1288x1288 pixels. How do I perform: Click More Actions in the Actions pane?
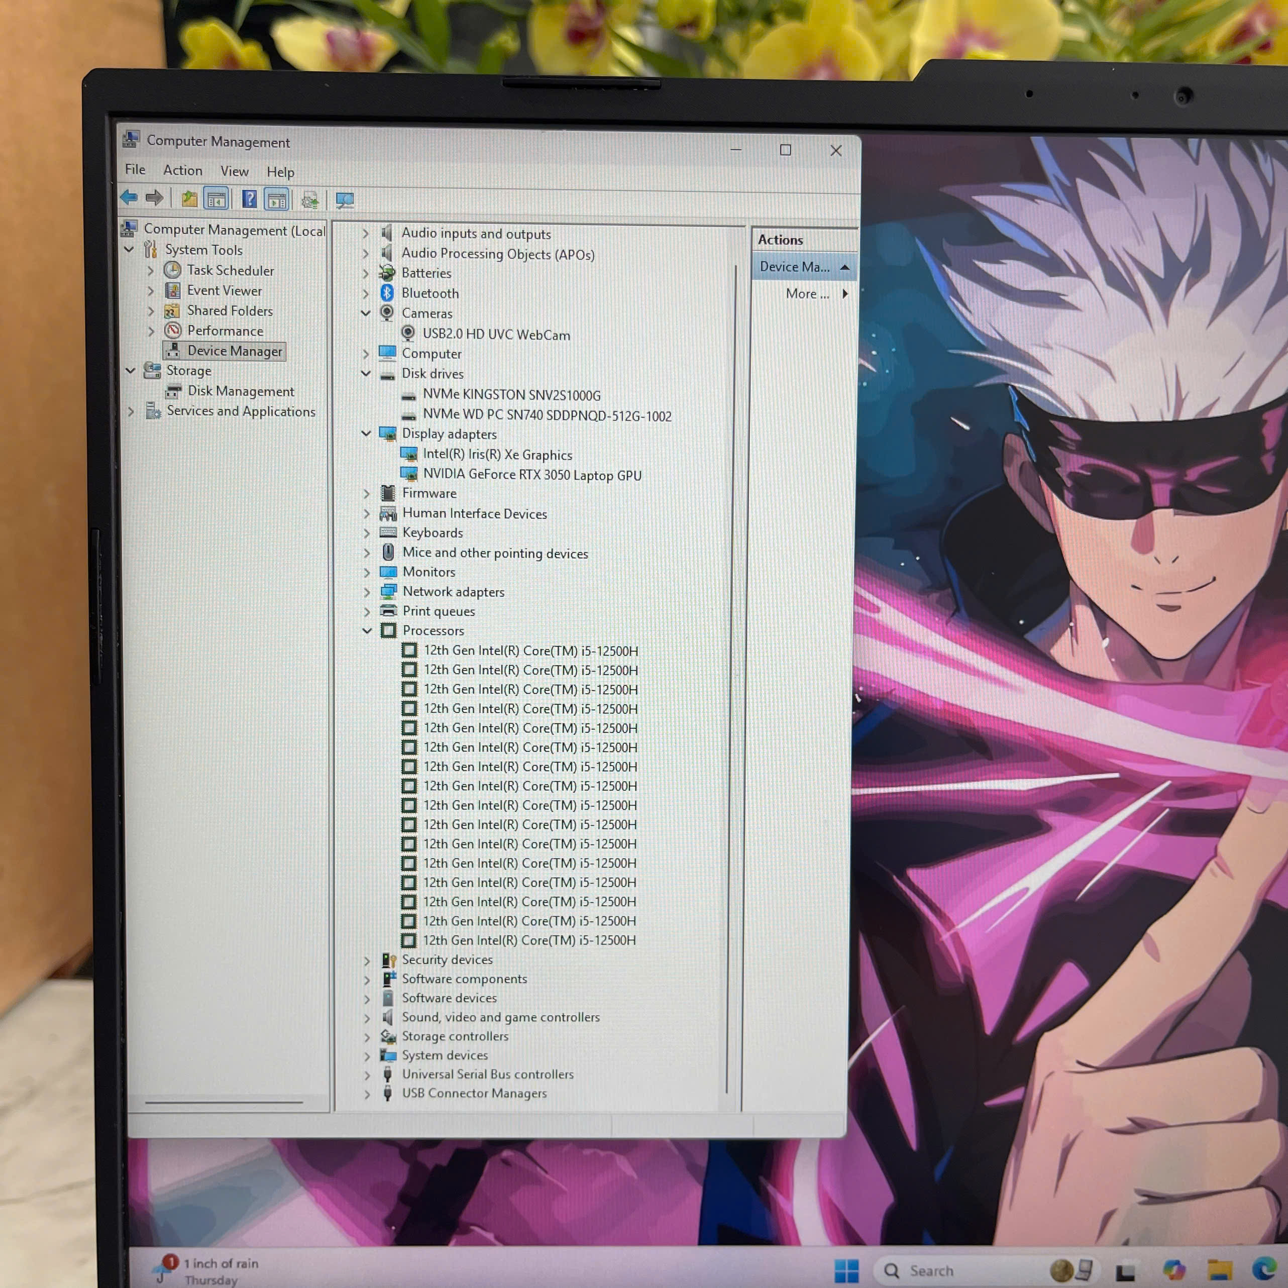click(807, 294)
